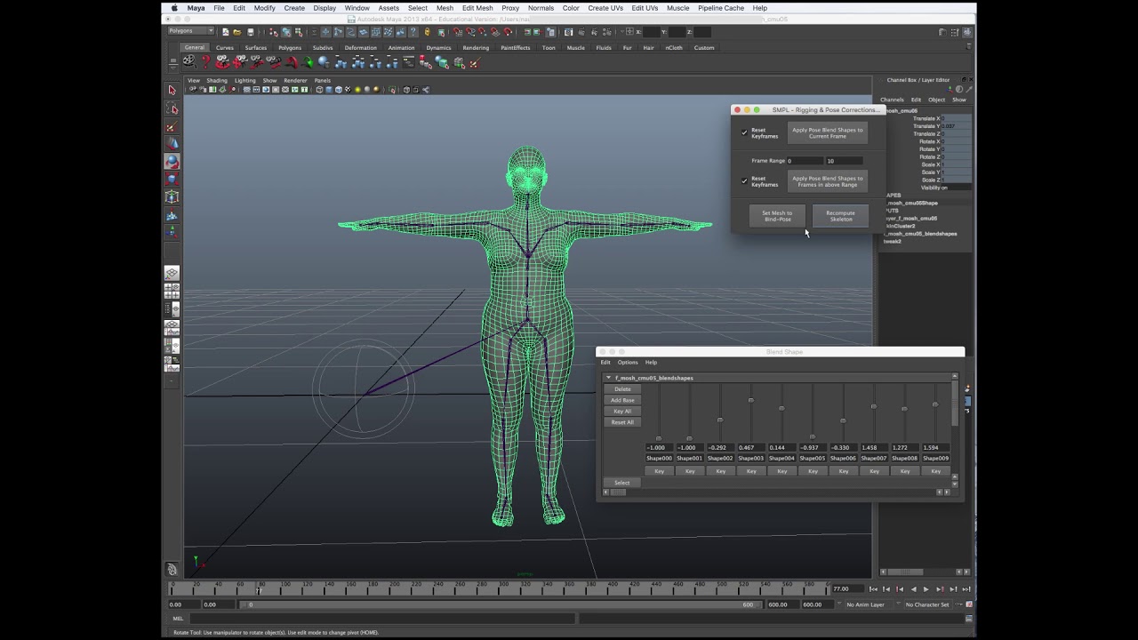Click the four-pane layout icon in toolbox
Viewport: 1138px width, 640px height.
172,291
